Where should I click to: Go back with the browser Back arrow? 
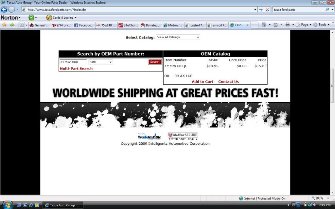point(4,9)
